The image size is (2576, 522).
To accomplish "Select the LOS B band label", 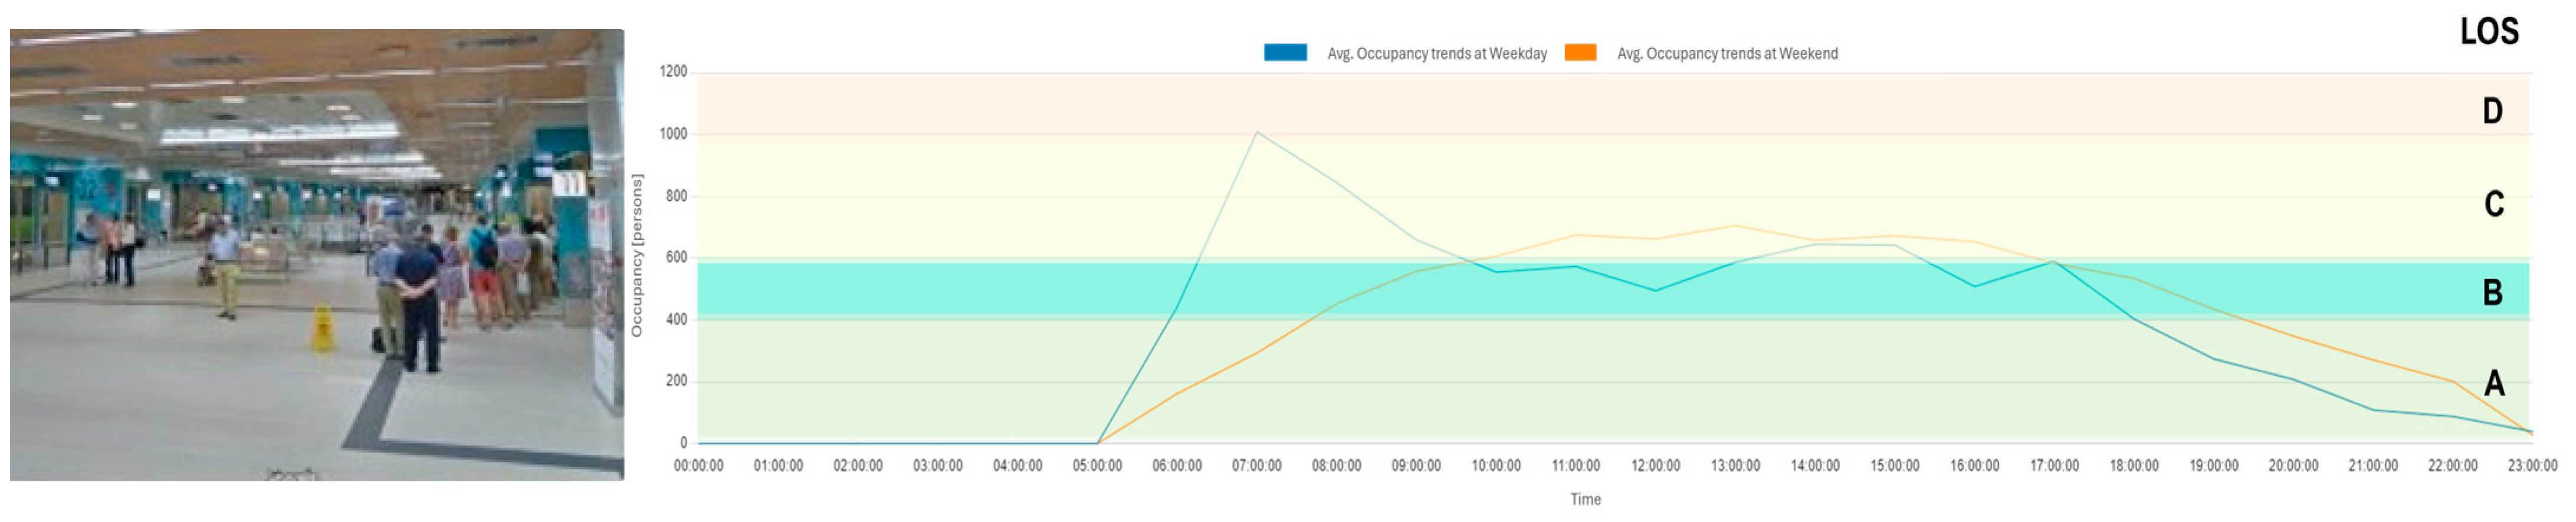I will click(2492, 292).
